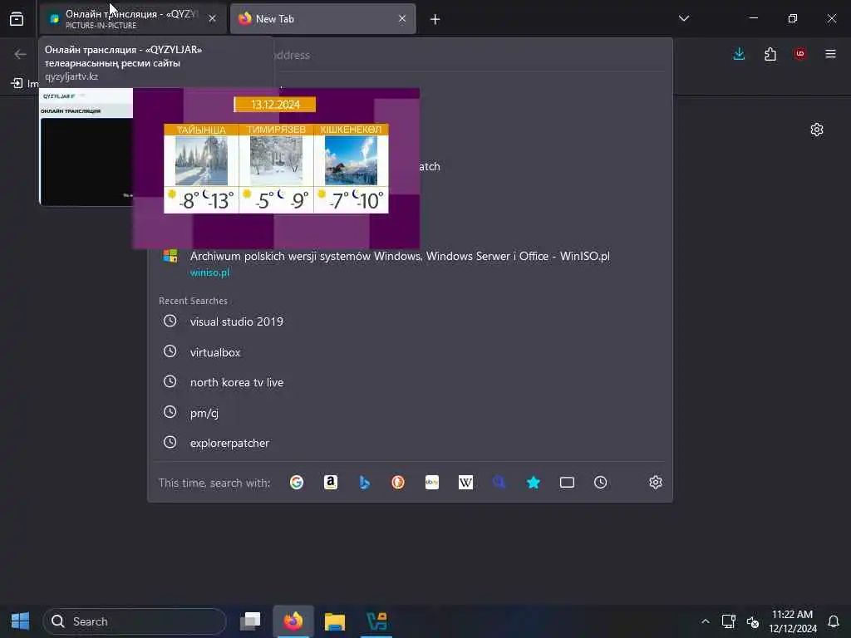Close the New Tab tab
This screenshot has height=638, width=851.
point(402,19)
